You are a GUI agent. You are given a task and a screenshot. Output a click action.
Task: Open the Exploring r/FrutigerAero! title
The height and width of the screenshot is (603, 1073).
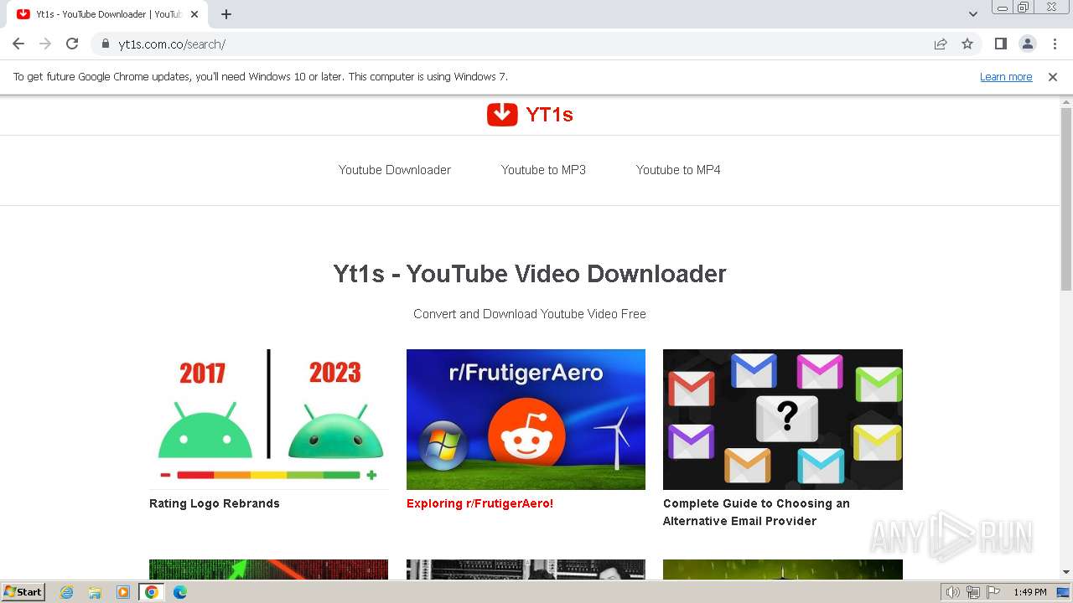tap(479, 503)
